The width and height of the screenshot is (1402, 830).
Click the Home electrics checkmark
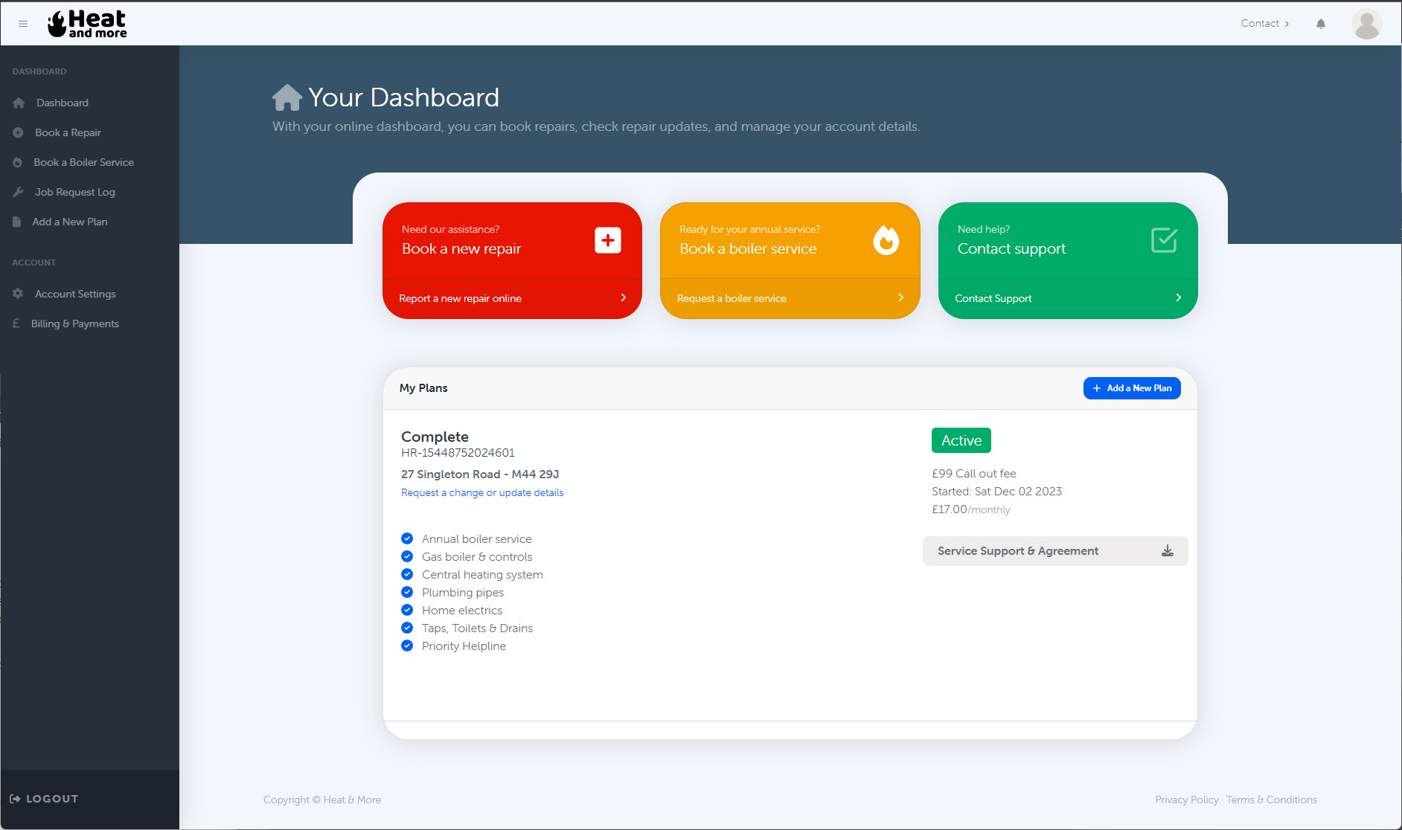(407, 611)
